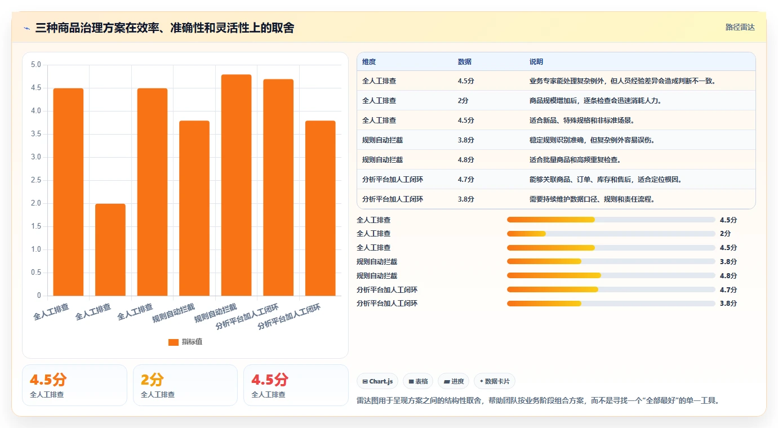
Task: Click the 3.8分 分析平台加人工闭环 progress bar
Action: coord(611,304)
